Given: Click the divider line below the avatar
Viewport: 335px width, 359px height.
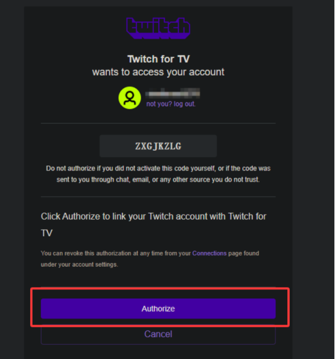Looking at the screenshot, I should 158,123.
